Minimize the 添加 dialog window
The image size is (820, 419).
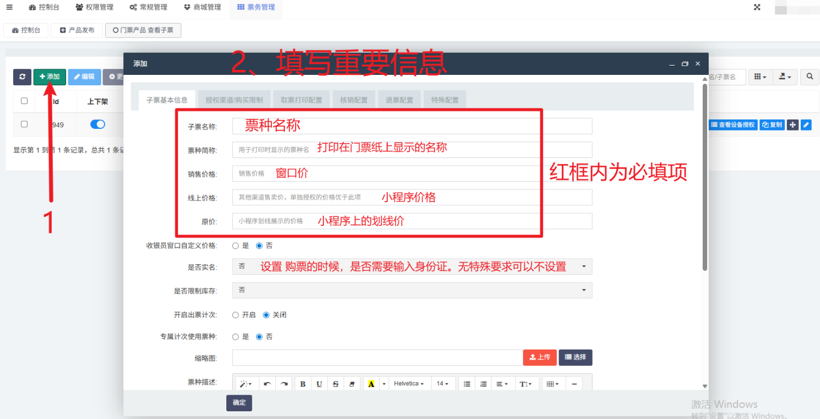(672, 64)
